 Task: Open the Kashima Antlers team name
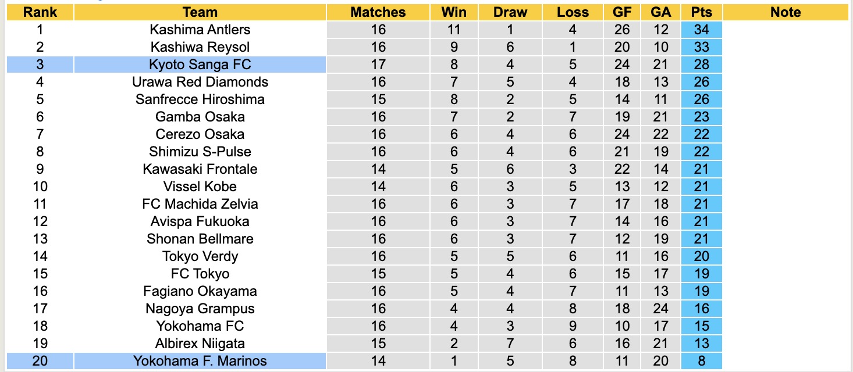[x=200, y=30]
